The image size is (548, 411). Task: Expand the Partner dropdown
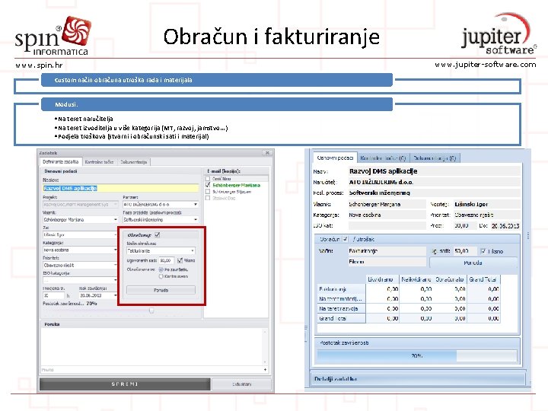point(196,205)
